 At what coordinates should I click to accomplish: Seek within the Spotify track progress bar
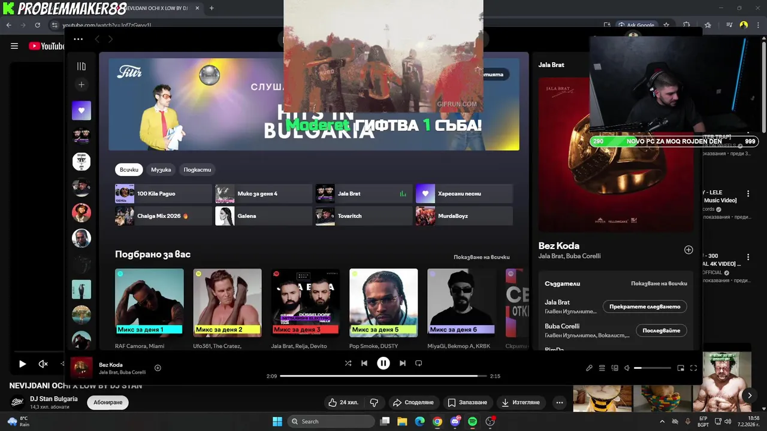[383, 376]
